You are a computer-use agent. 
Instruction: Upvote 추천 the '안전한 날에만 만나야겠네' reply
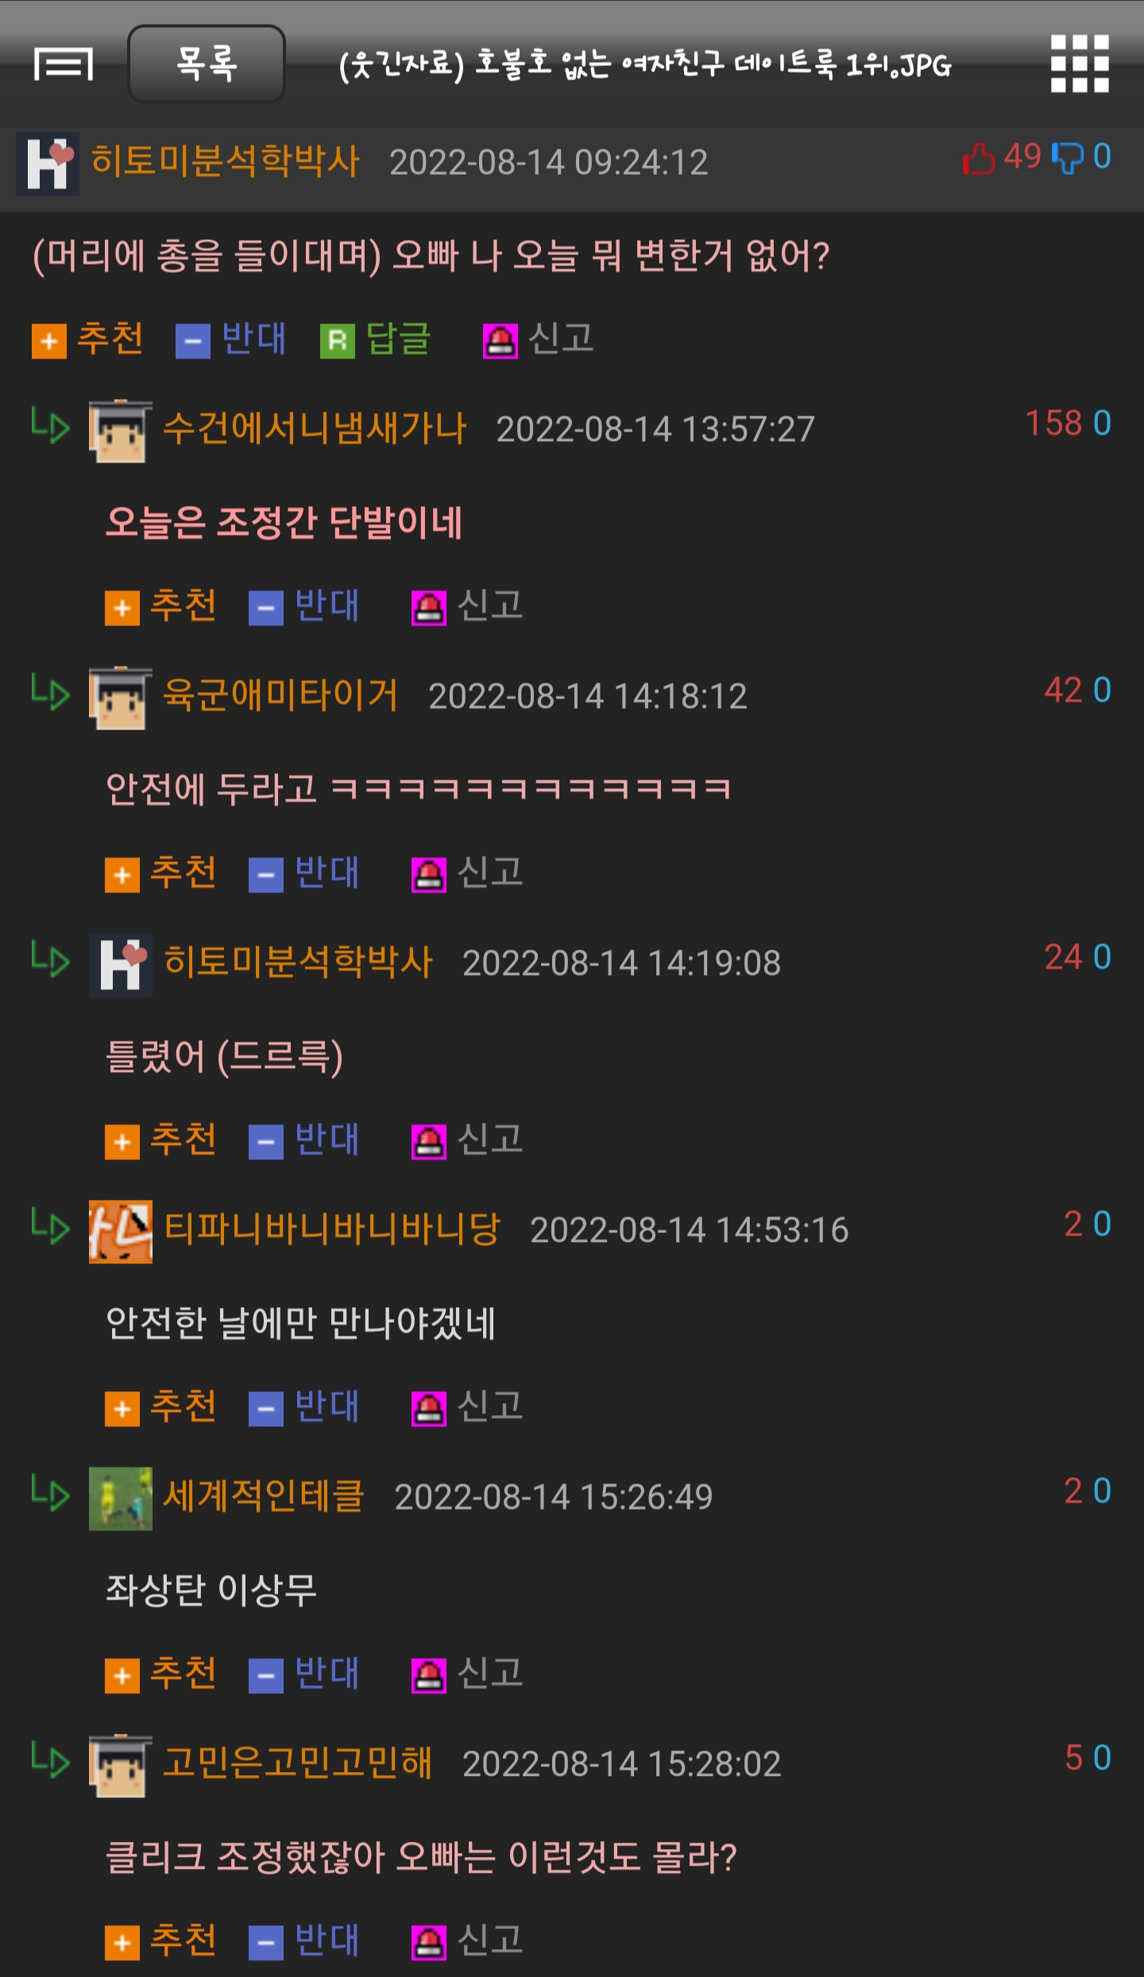[160, 1407]
